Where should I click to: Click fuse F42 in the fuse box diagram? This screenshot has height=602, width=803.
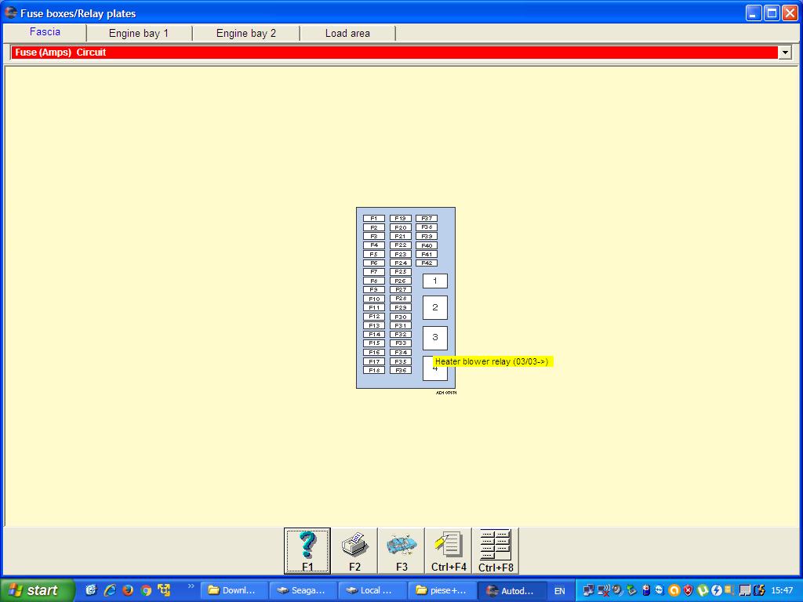pyautogui.click(x=427, y=263)
